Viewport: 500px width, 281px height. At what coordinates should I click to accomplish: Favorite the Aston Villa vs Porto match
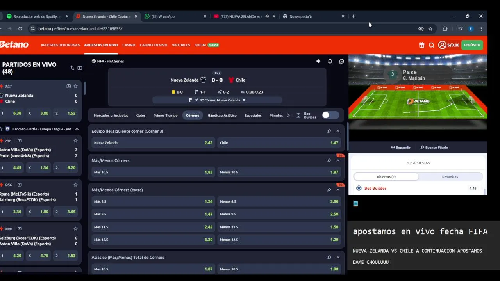pos(76,140)
